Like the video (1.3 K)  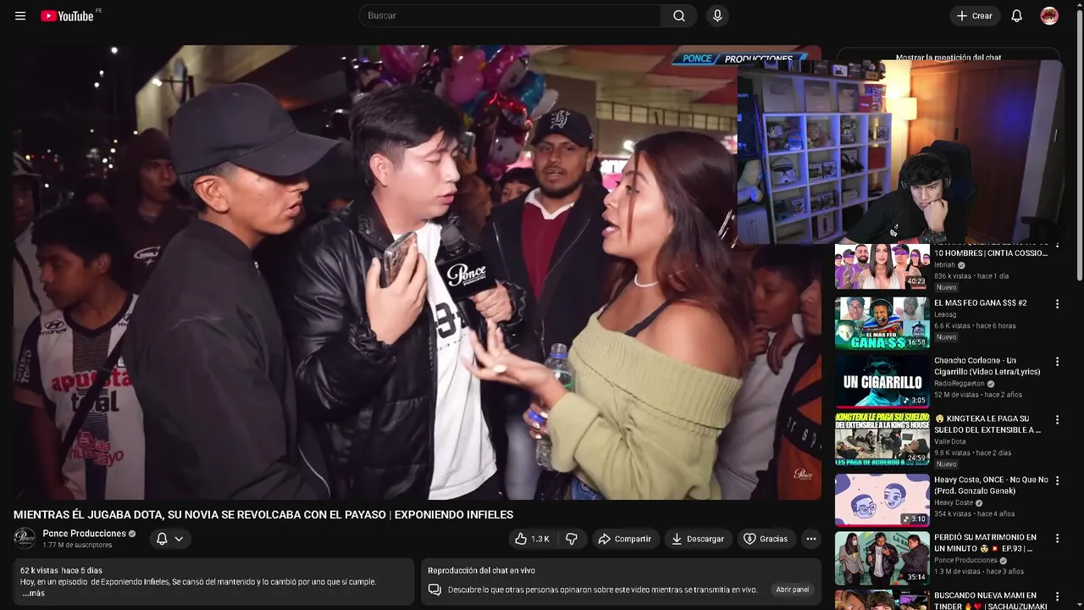point(532,539)
